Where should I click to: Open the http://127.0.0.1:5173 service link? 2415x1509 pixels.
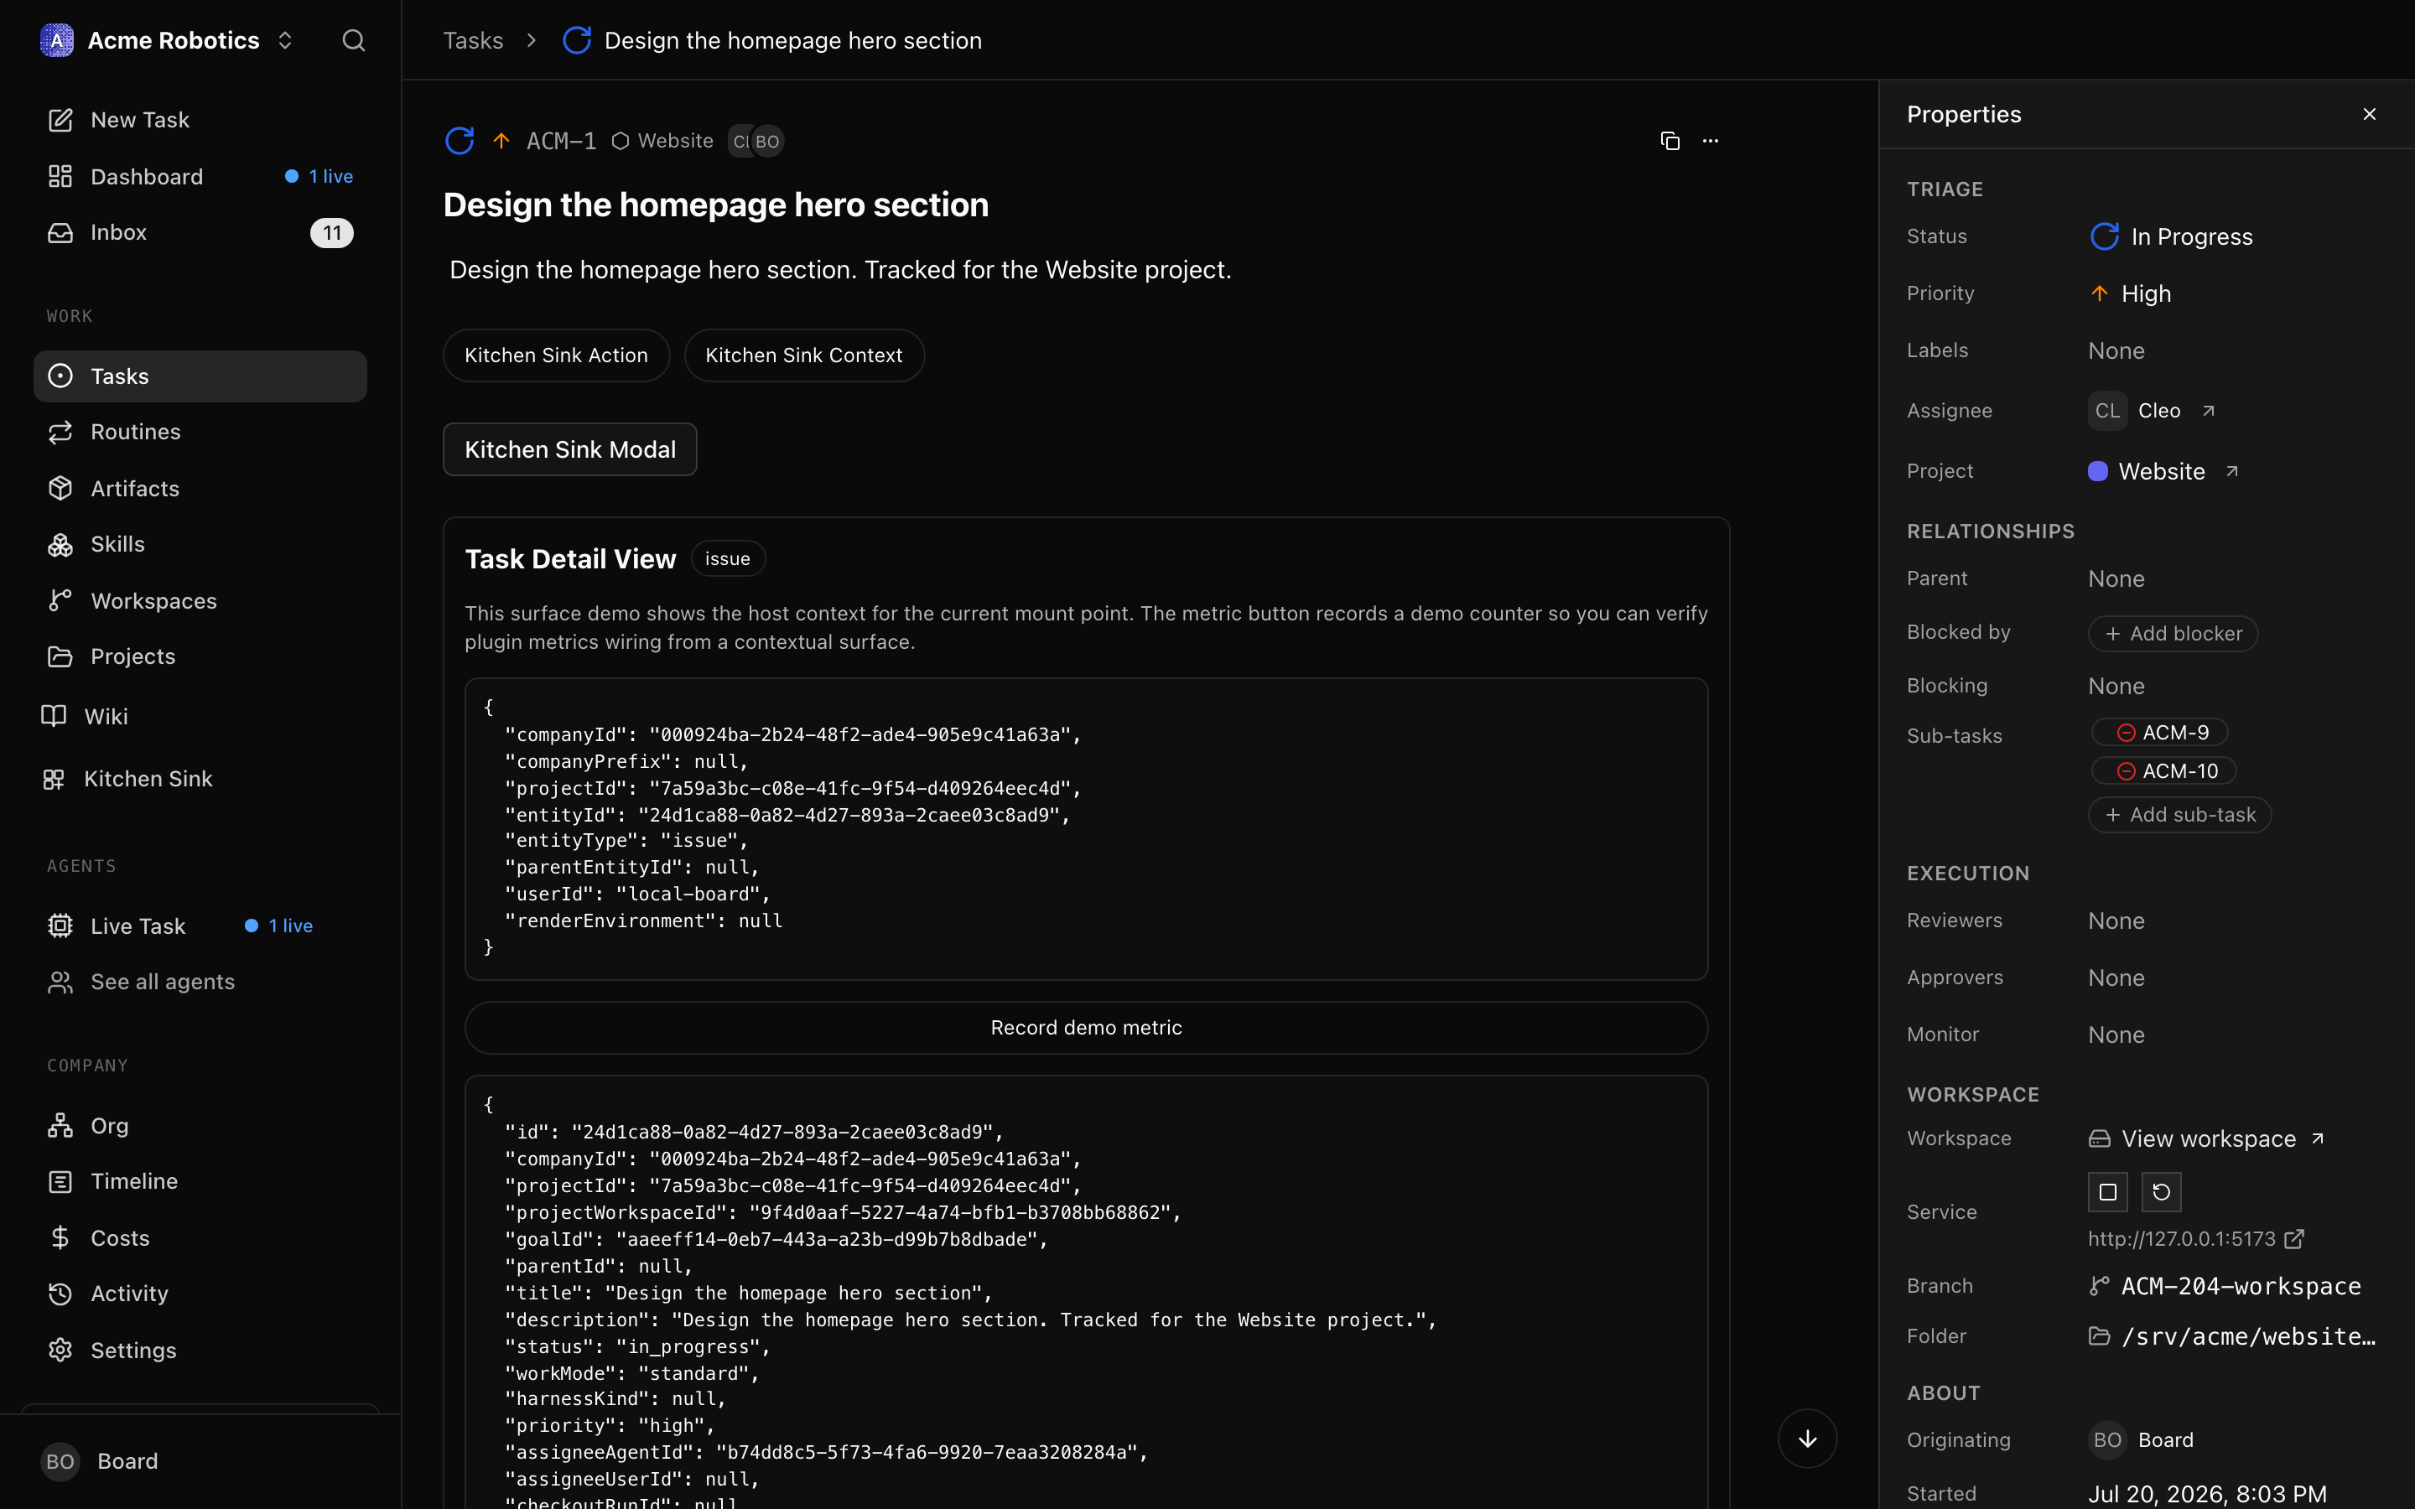point(2195,1238)
